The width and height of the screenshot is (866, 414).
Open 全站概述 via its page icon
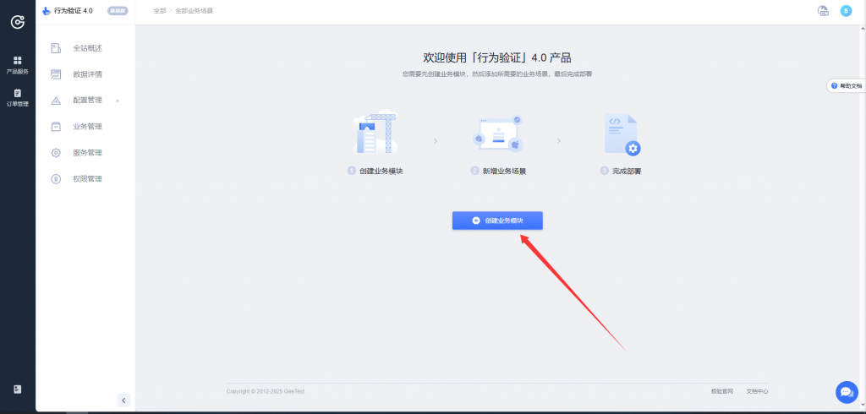click(x=56, y=48)
